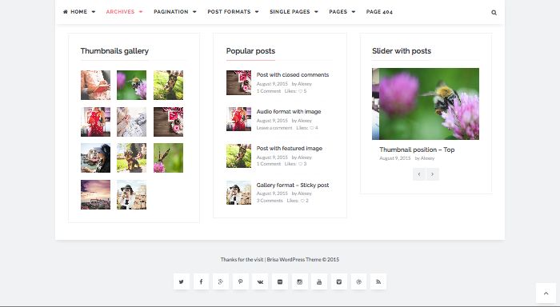Open 'Gallery format – Sticky post' link

pos(293,185)
